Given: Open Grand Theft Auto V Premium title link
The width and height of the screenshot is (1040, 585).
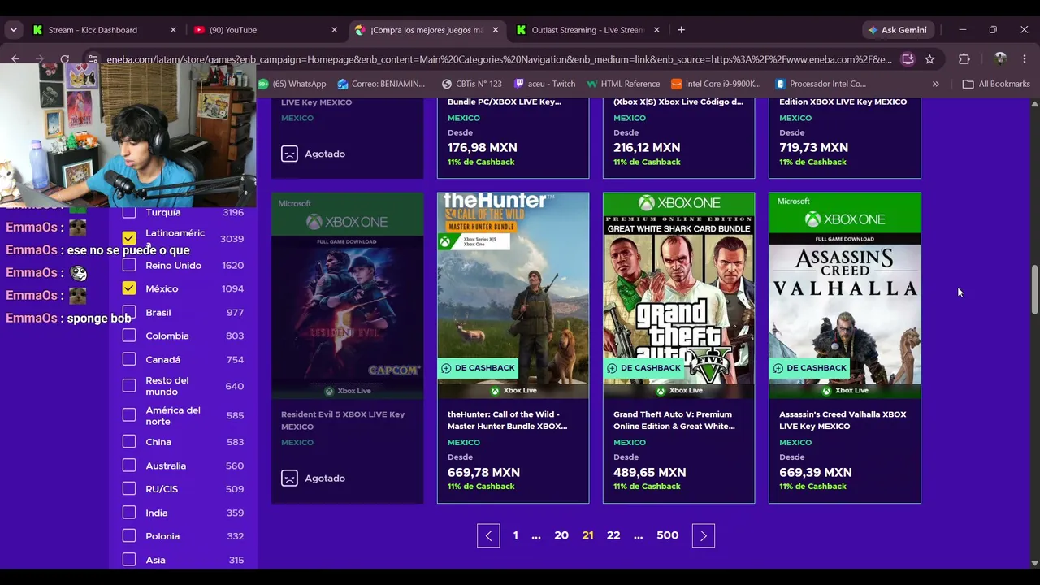Looking at the screenshot, I should (x=674, y=420).
